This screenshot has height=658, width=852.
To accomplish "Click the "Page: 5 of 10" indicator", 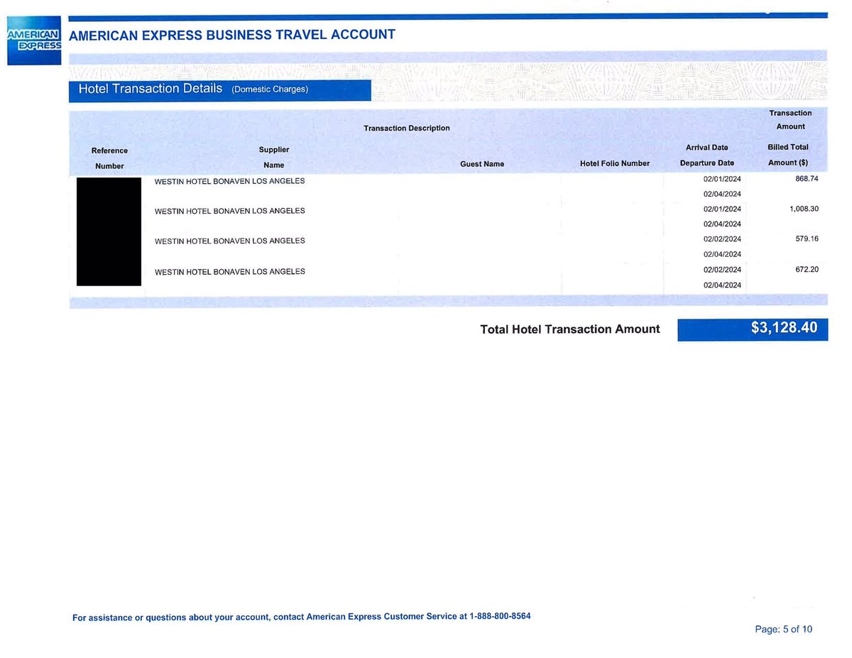I will [783, 630].
